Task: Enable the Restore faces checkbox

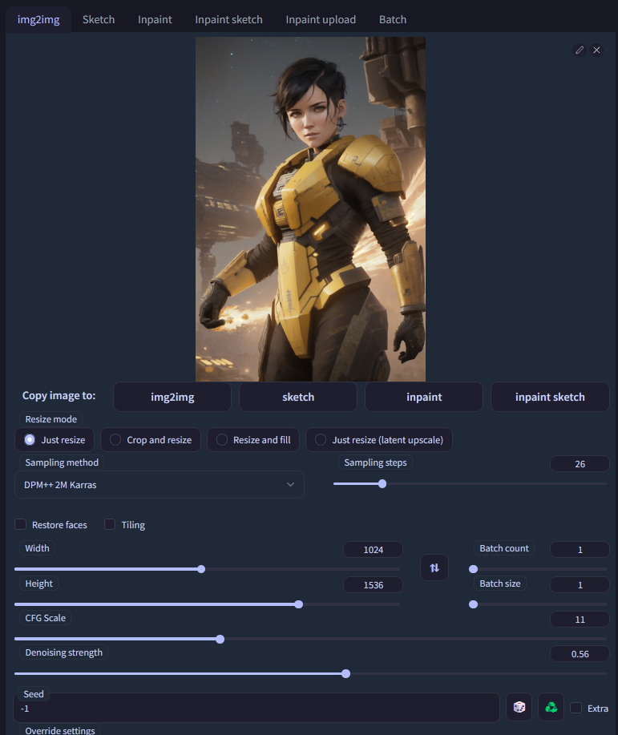Action: [21, 524]
